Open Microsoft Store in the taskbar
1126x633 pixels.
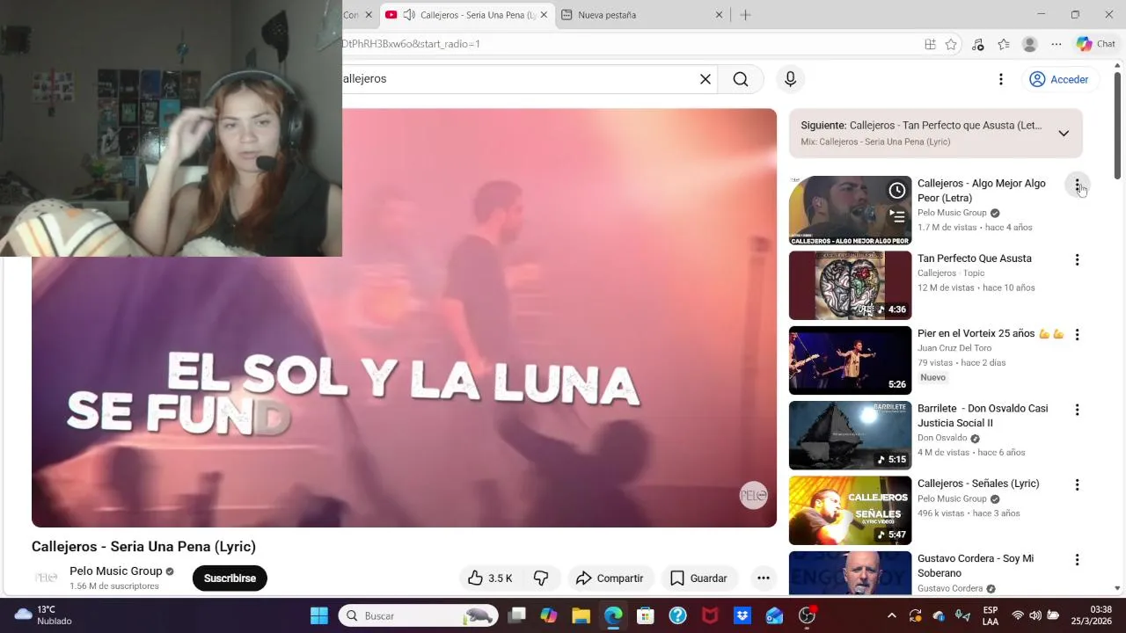646,615
